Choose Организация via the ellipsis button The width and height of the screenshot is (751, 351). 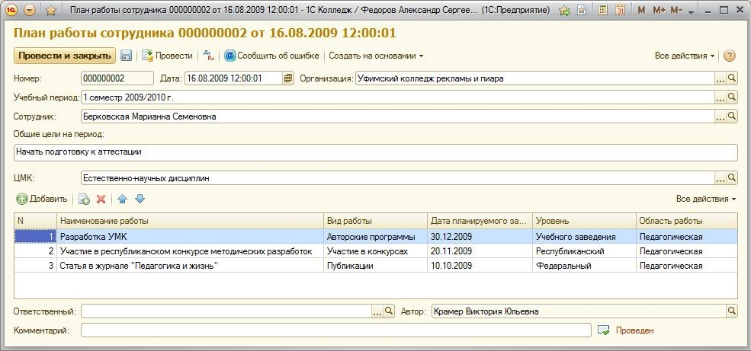click(x=721, y=78)
